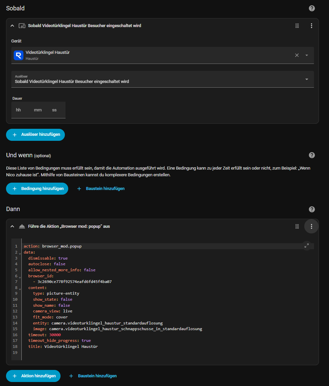This screenshot has height=386, width=329.
Task: Add a Baustein to the conditions
Action: 101,189
